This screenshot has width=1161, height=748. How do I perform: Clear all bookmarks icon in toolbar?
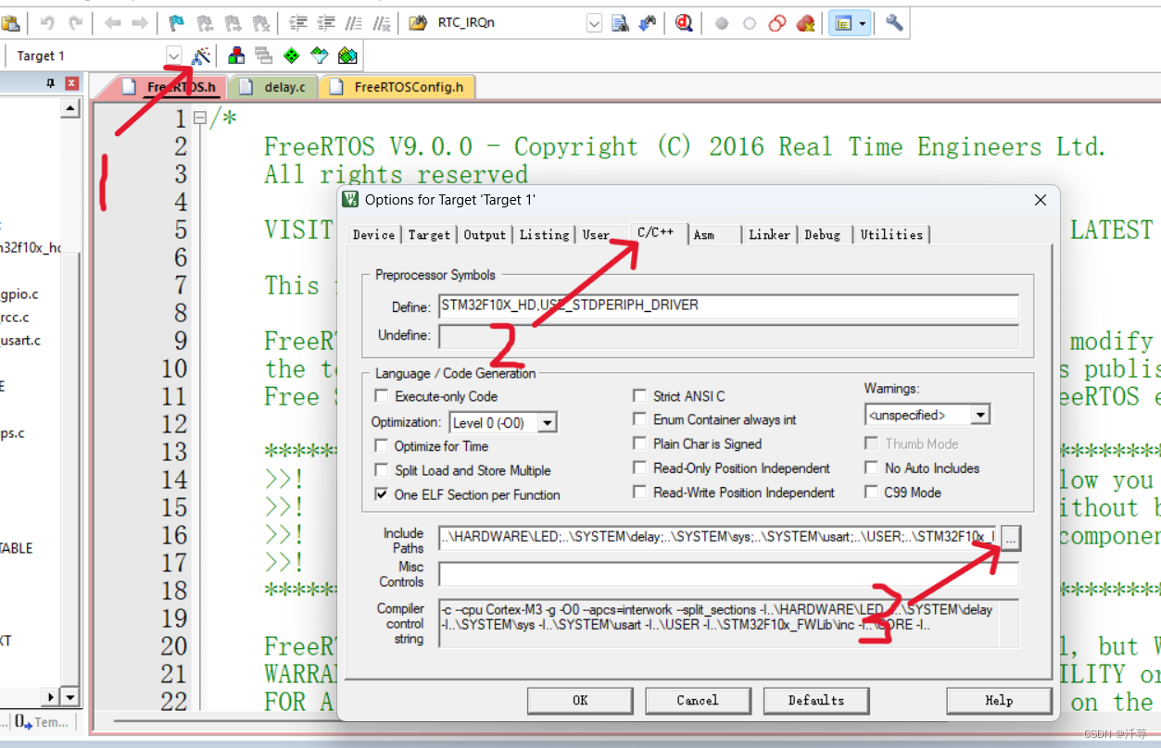[x=260, y=22]
